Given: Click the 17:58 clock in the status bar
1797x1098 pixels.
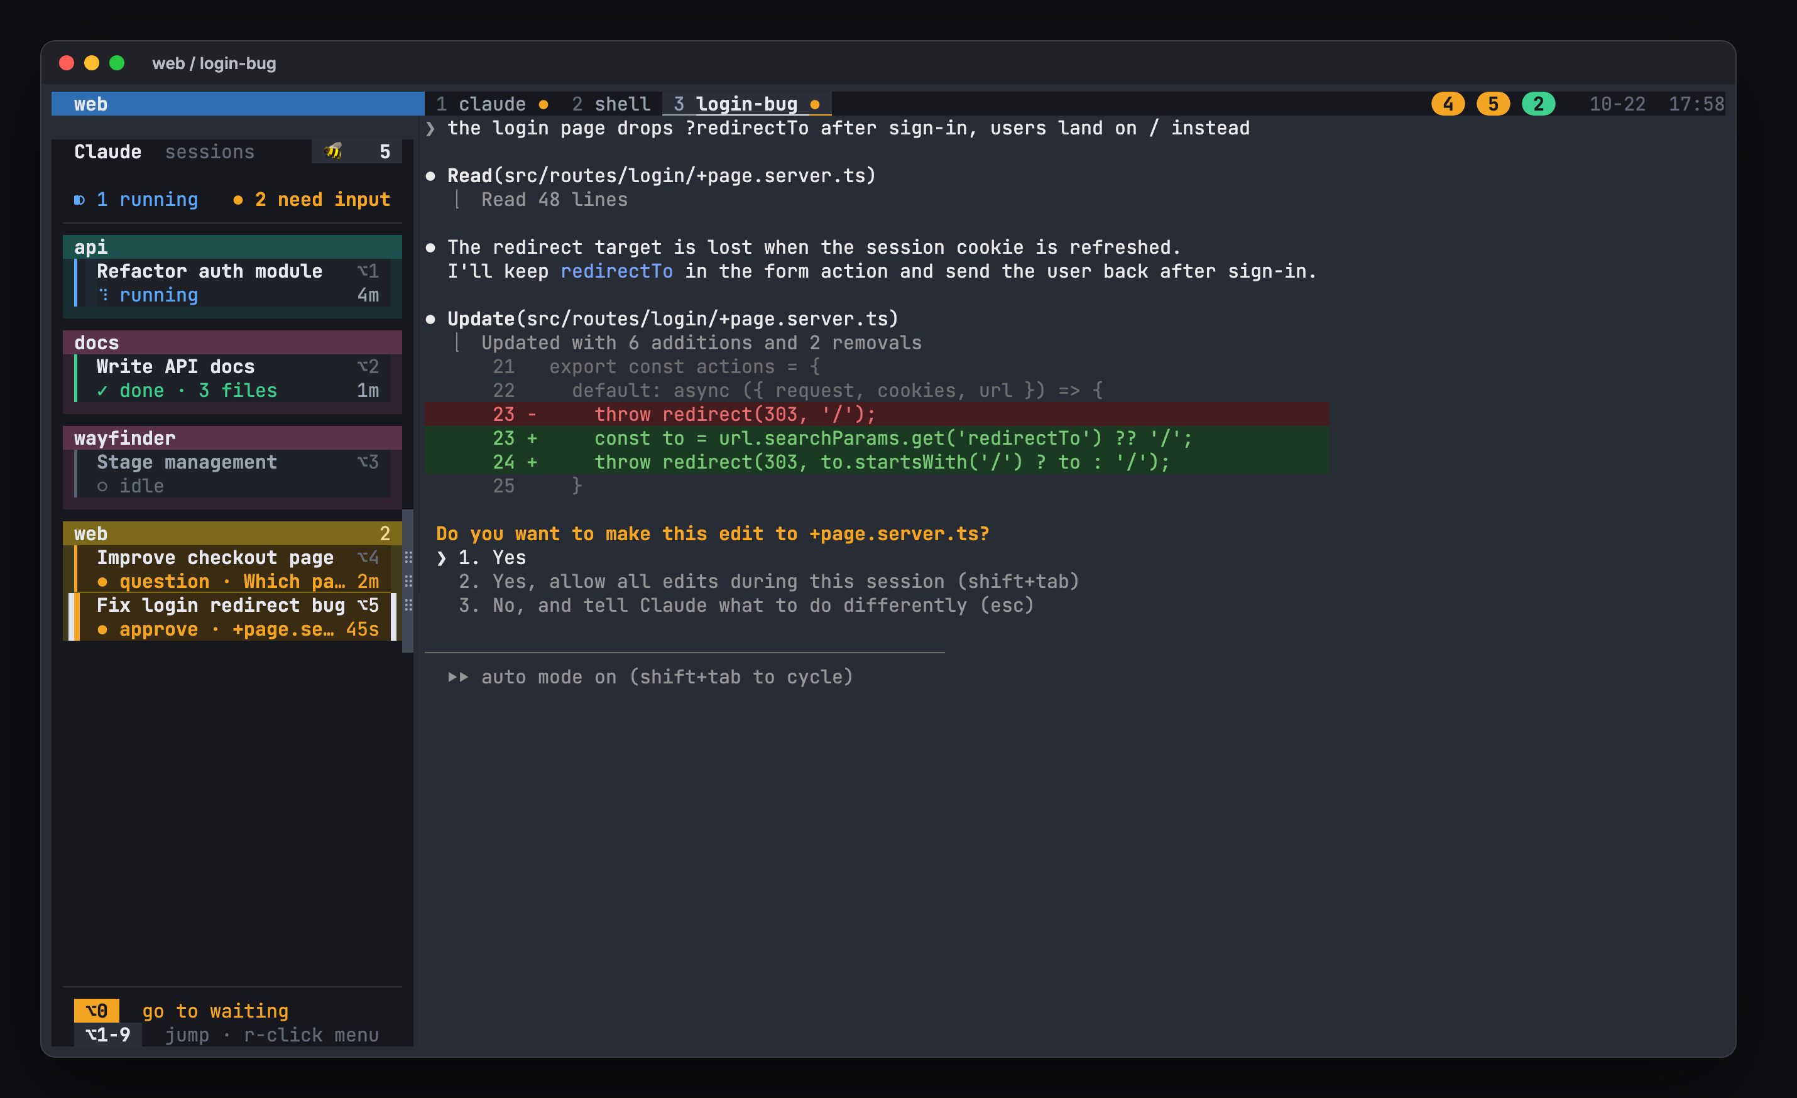Looking at the screenshot, I should 1696,104.
